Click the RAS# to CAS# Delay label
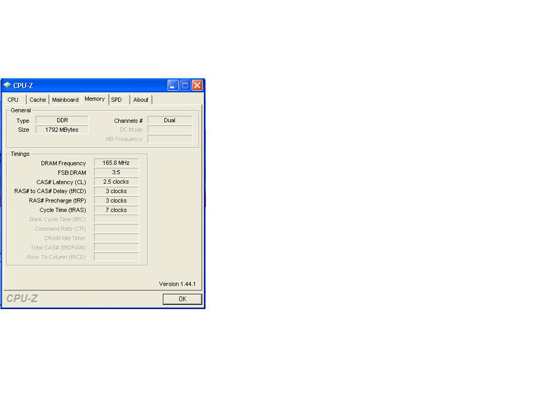The height and width of the screenshot is (403, 538). click(50, 191)
